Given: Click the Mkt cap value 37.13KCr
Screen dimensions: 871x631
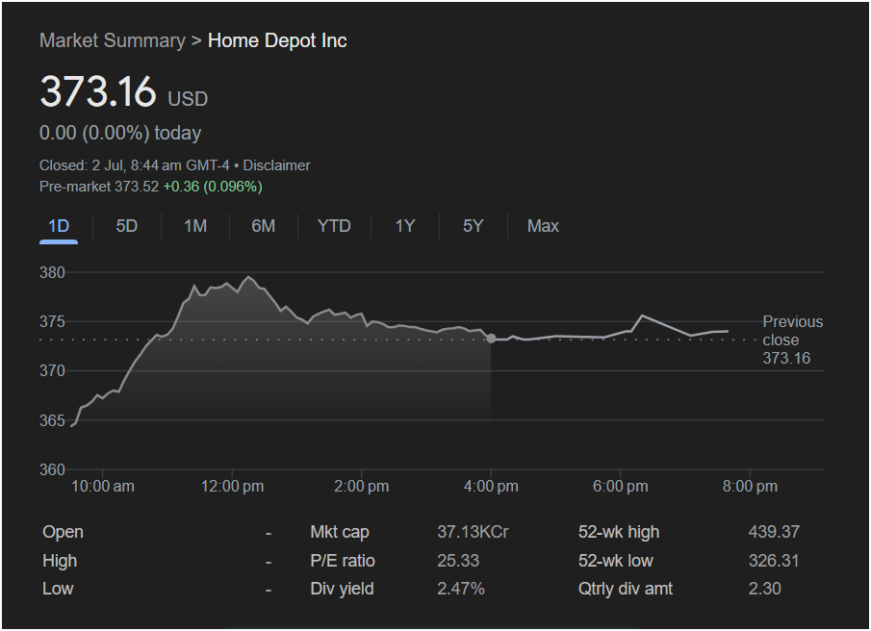Looking at the screenshot, I should click(473, 532).
